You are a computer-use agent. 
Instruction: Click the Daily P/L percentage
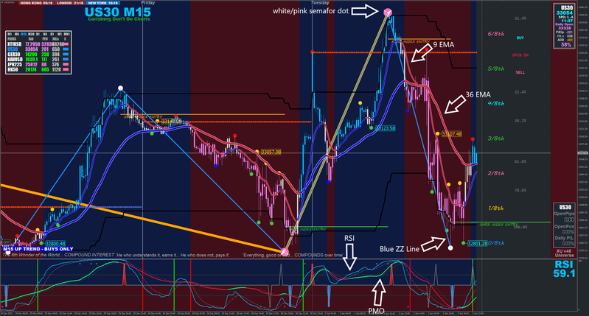pos(568,243)
